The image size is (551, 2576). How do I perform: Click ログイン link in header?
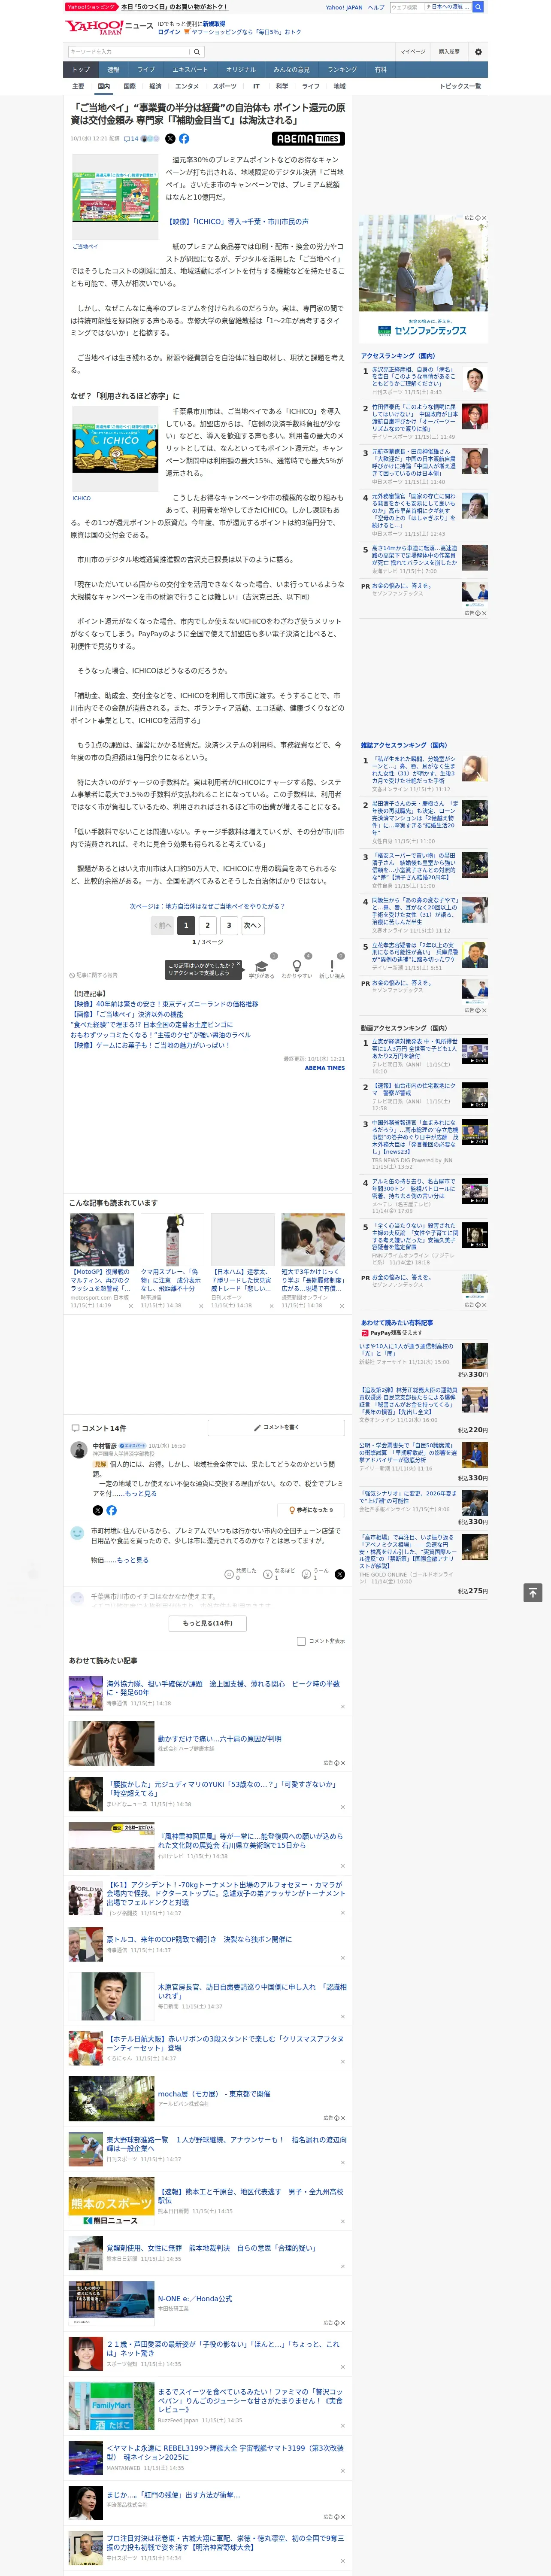point(169,32)
